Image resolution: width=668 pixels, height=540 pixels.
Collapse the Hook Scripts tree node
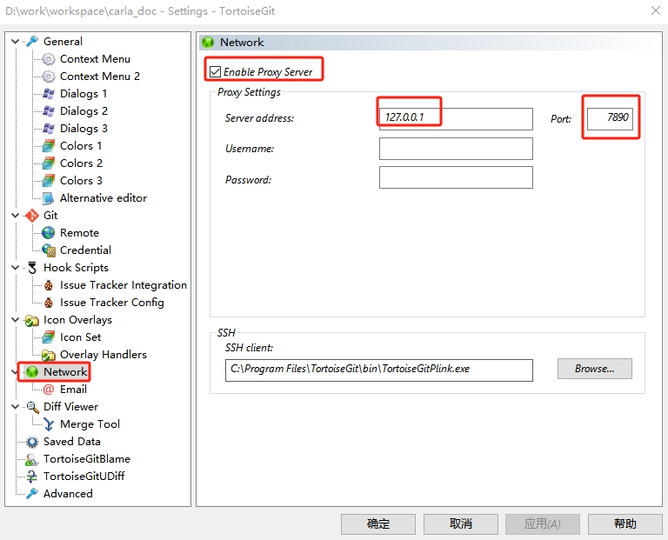tap(16, 268)
